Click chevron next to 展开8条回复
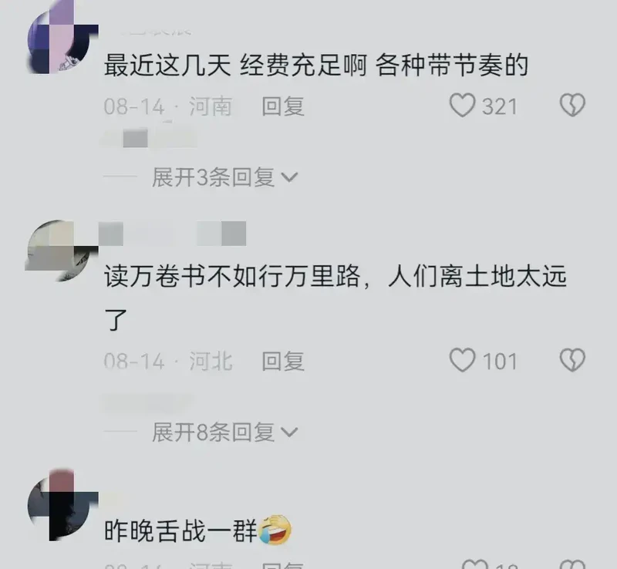Screen dimensions: 617x569 click(x=290, y=433)
